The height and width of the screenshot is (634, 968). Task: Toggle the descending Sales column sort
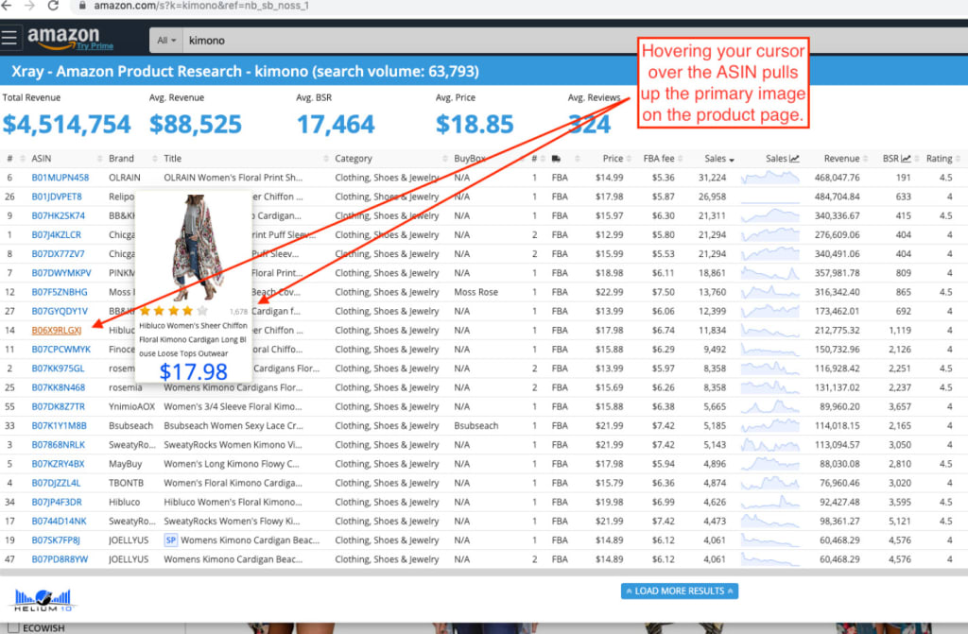pyautogui.click(x=719, y=159)
